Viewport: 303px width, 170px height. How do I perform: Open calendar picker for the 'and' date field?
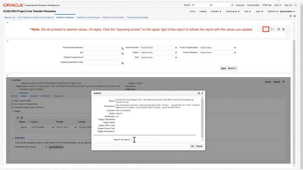(x=122, y=53)
